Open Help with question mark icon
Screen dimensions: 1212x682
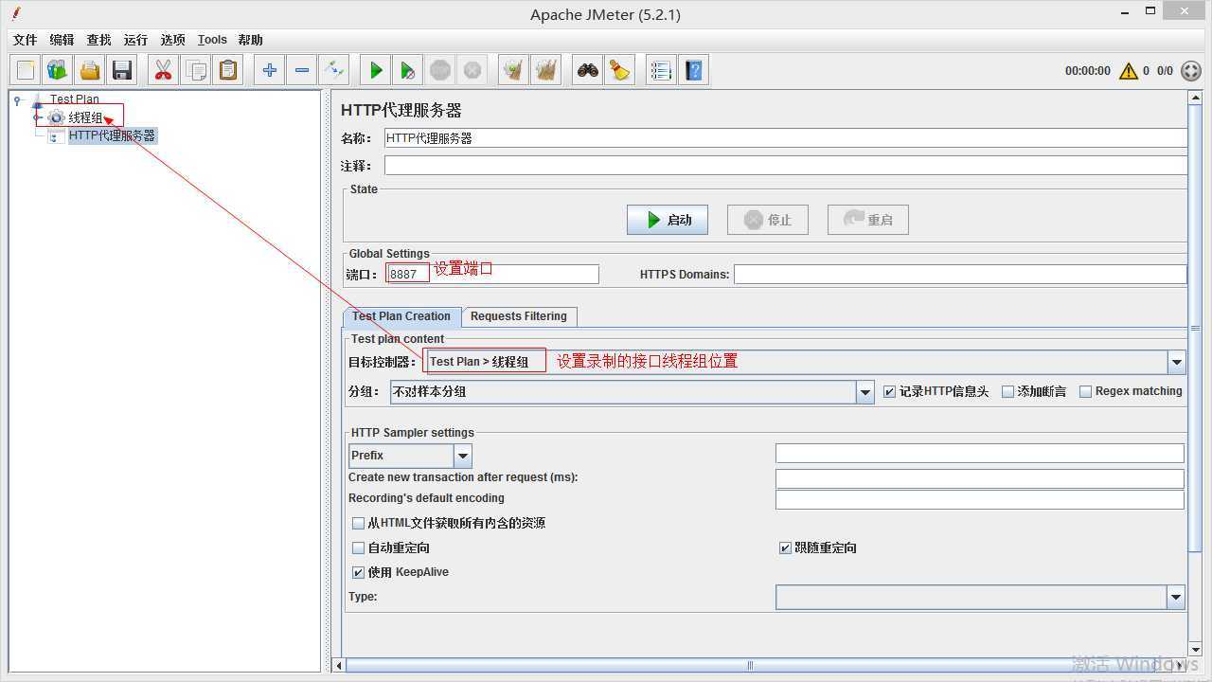tap(694, 70)
